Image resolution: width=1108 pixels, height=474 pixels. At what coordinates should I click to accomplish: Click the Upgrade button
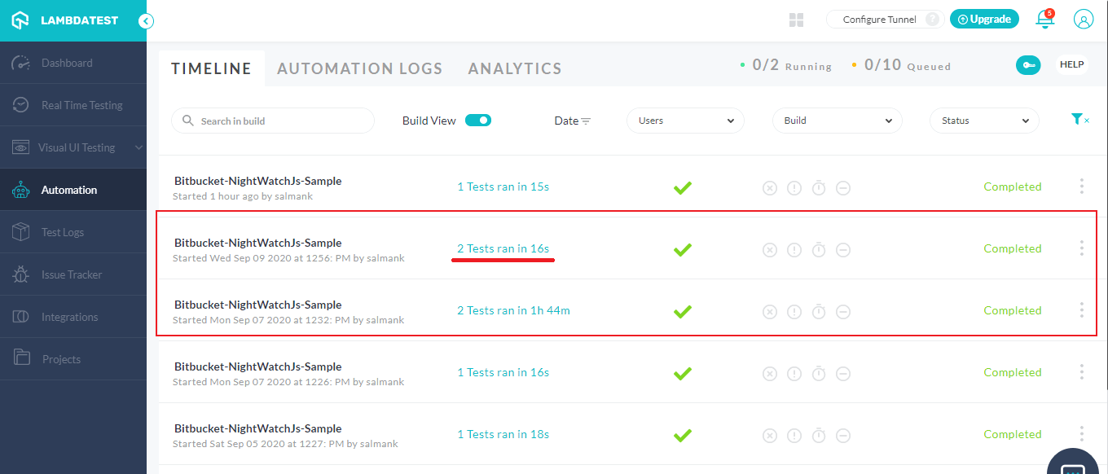984,20
